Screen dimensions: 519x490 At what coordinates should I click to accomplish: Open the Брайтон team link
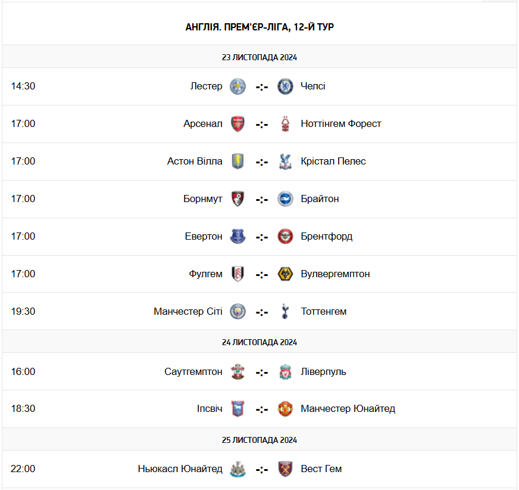click(x=320, y=199)
